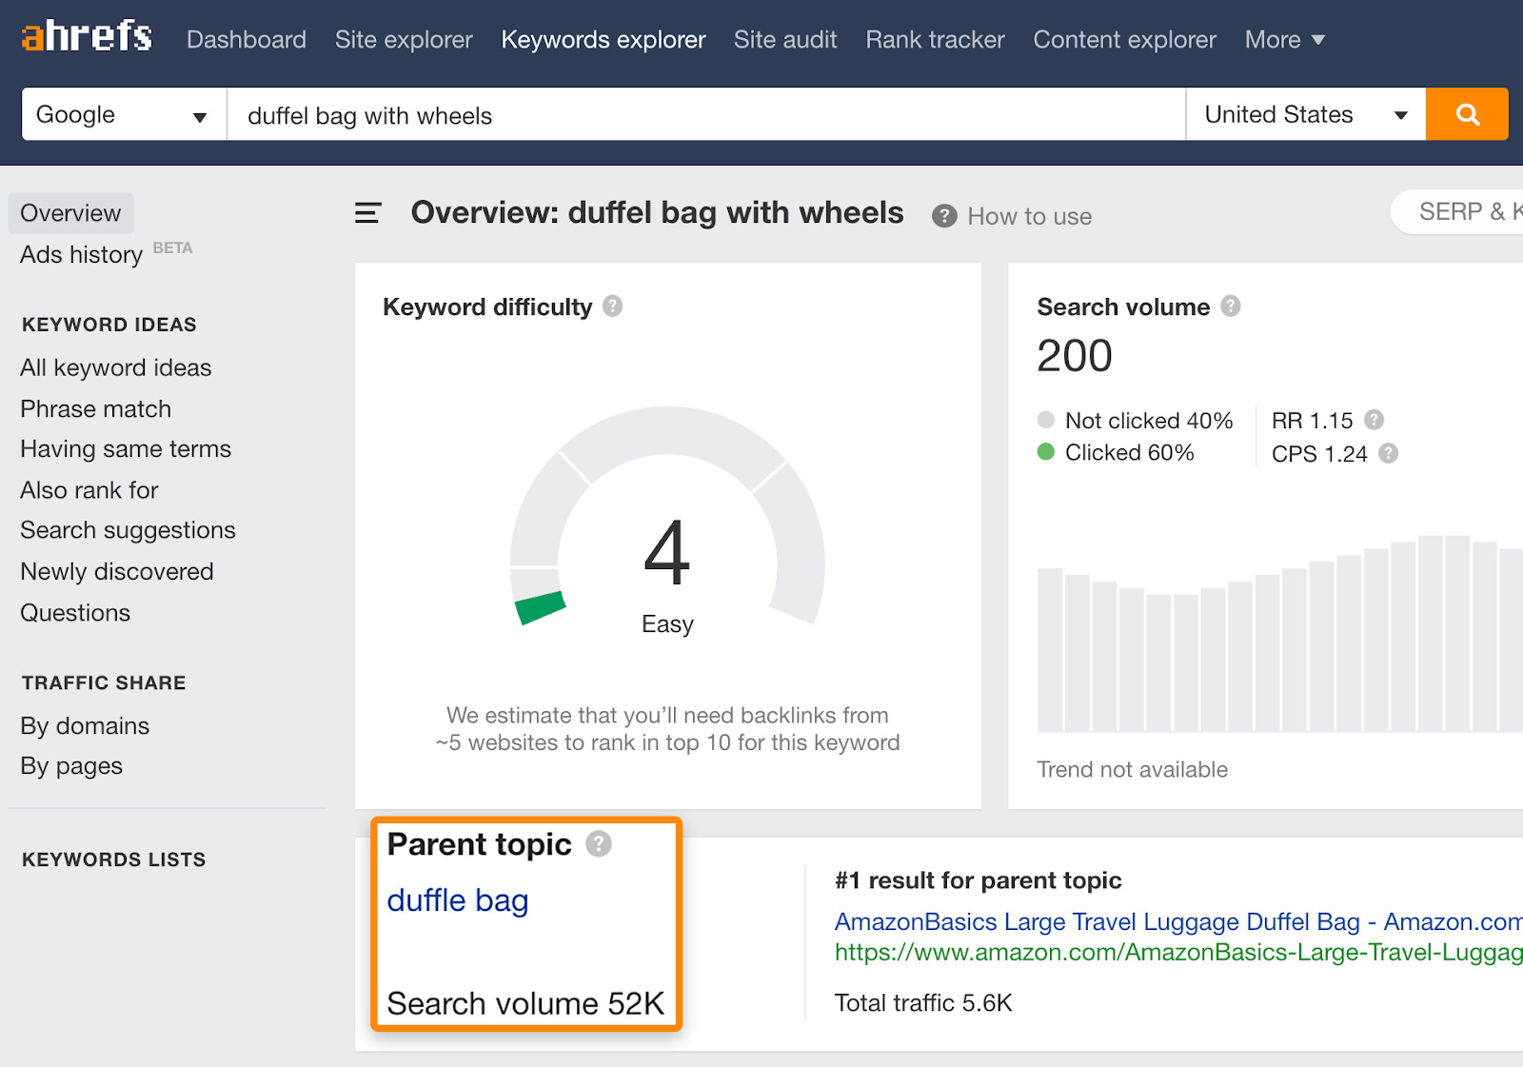This screenshot has width=1523, height=1067.
Task: Open Search volume help tooltip icon
Action: pyautogui.click(x=1231, y=306)
